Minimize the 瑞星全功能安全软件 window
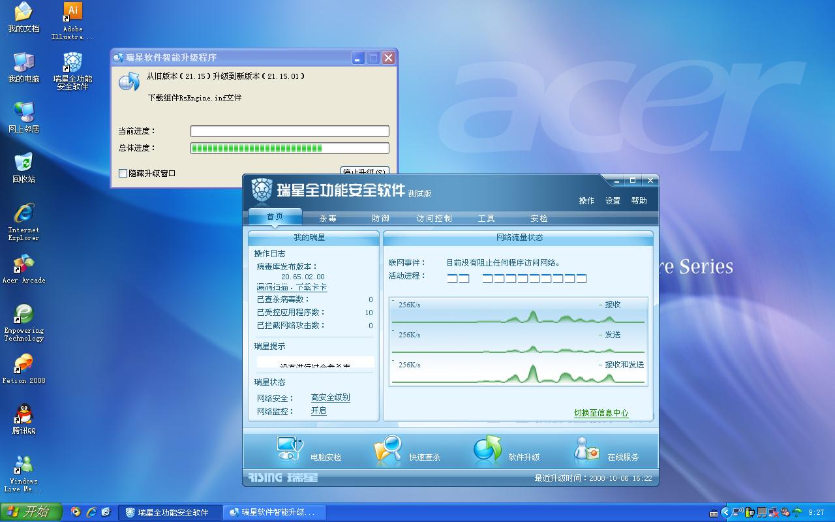 coord(616,181)
